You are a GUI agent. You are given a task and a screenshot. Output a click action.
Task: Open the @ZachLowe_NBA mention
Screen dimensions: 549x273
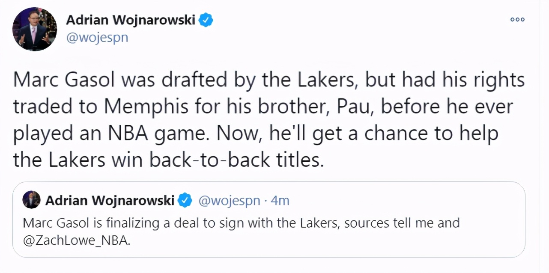[75, 240]
